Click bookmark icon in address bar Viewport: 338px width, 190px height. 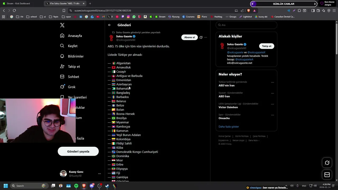click(64, 11)
